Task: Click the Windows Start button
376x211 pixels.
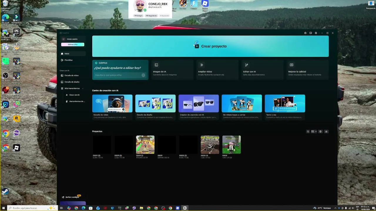Action: (4, 208)
